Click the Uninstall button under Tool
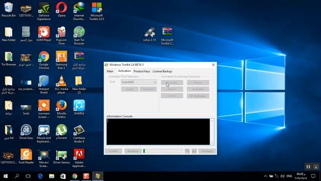The width and height of the screenshot is (321, 181). pyautogui.click(x=148, y=89)
